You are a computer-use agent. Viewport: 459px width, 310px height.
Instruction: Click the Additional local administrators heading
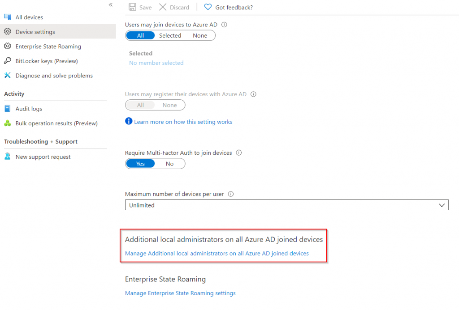click(x=224, y=239)
